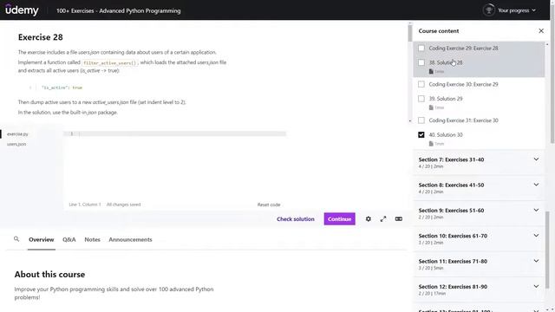Screen dimensions: 555x312
Task: Mark 39. Solution 29 as complete
Action: point(421,99)
